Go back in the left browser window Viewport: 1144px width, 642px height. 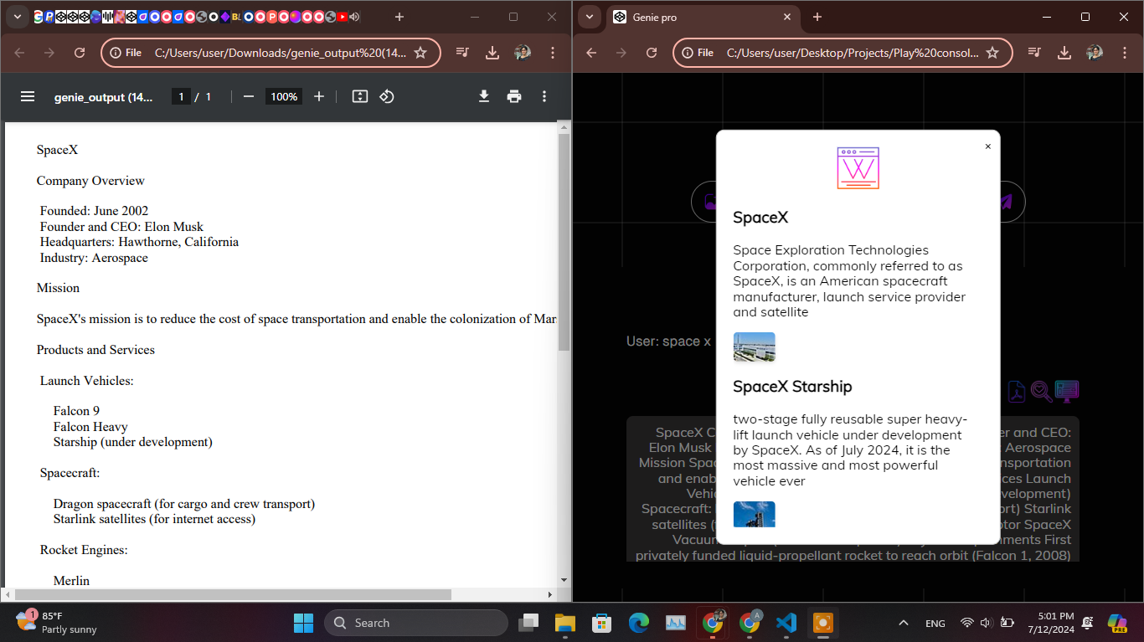(x=19, y=53)
